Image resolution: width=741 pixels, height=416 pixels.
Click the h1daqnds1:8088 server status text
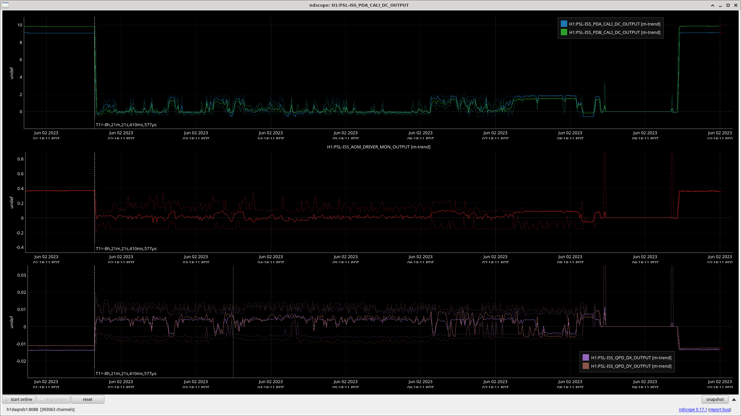pyautogui.click(x=41, y=409)
